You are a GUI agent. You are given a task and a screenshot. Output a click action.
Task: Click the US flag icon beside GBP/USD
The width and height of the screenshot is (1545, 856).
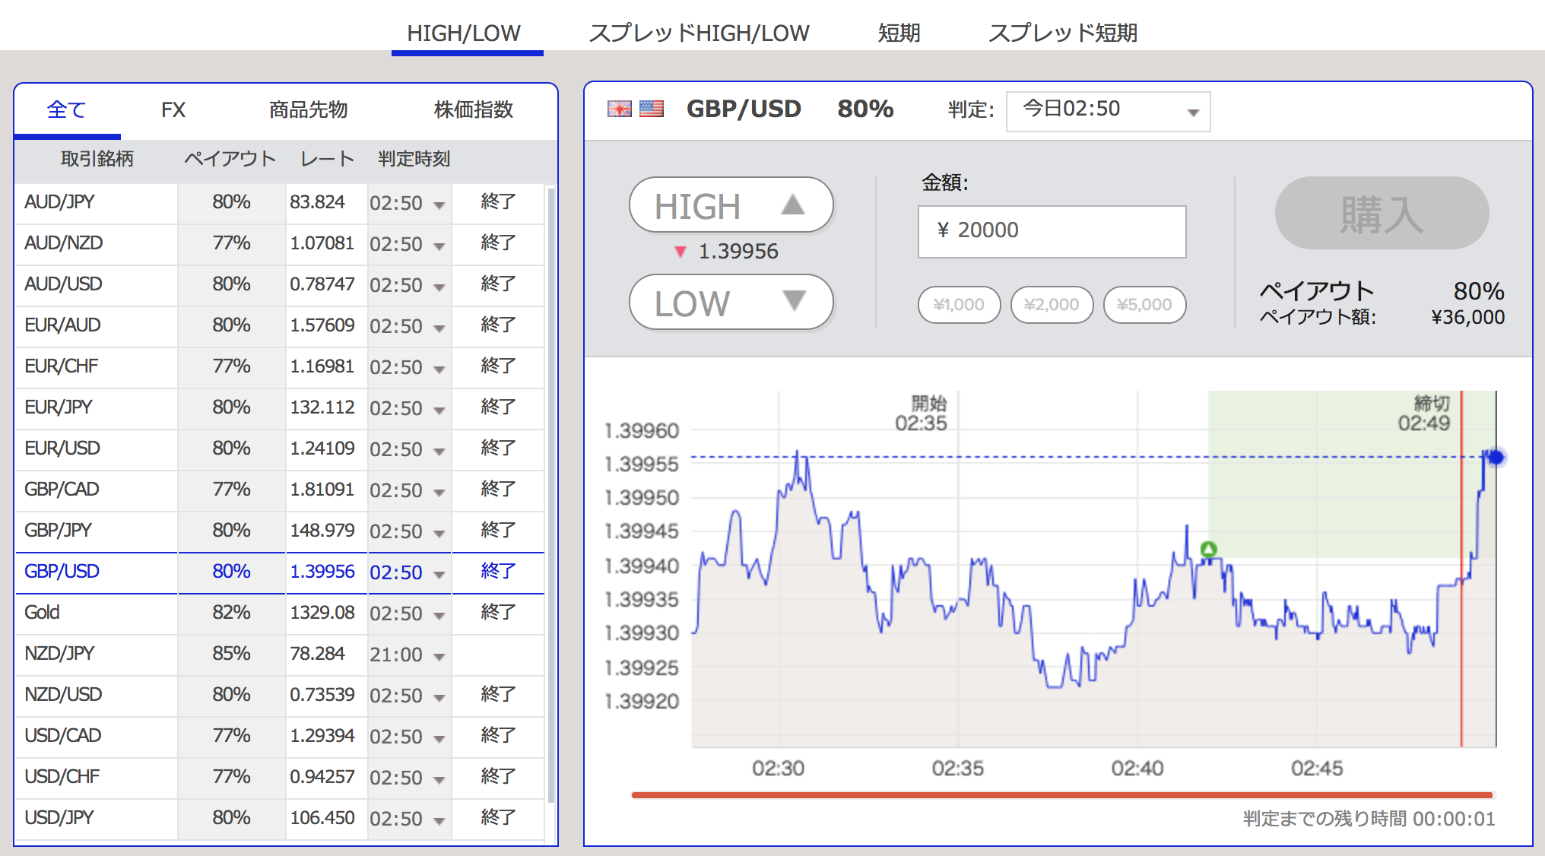[x=652, y=109]
